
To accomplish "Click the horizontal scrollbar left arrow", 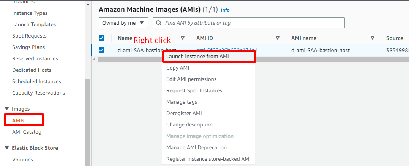I will tap(95, 60).
